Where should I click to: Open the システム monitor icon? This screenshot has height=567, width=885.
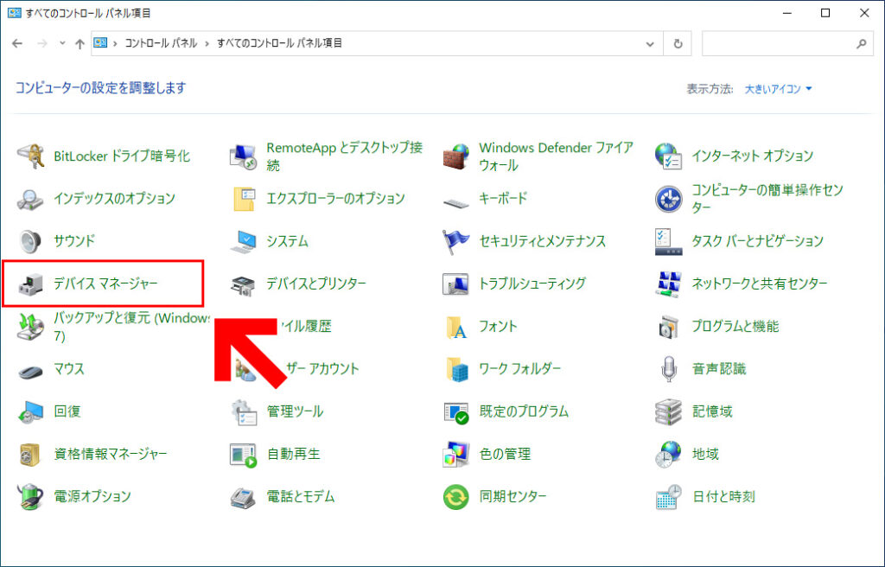tap(243, 242)
